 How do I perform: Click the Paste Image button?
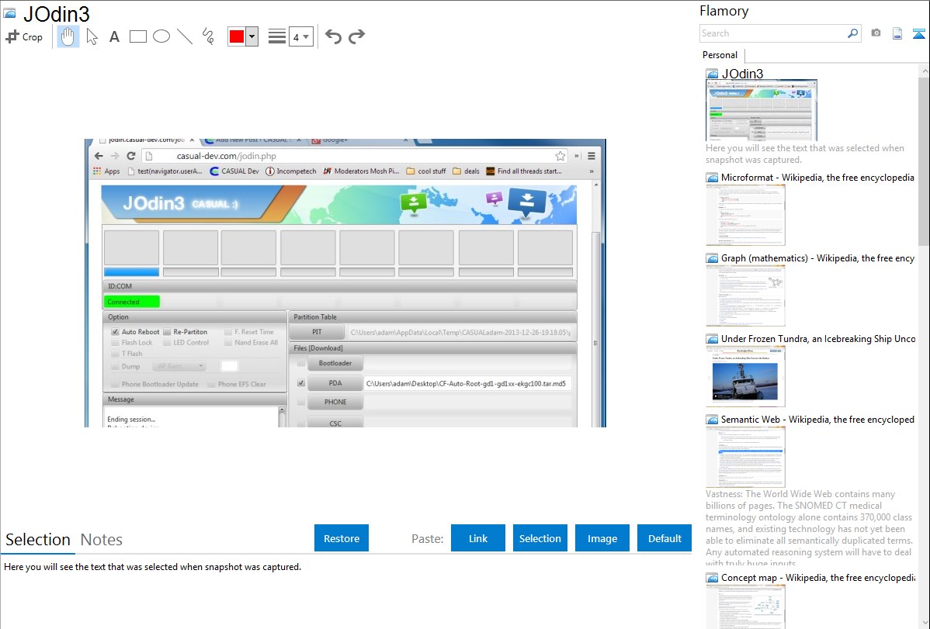(602, 538)
